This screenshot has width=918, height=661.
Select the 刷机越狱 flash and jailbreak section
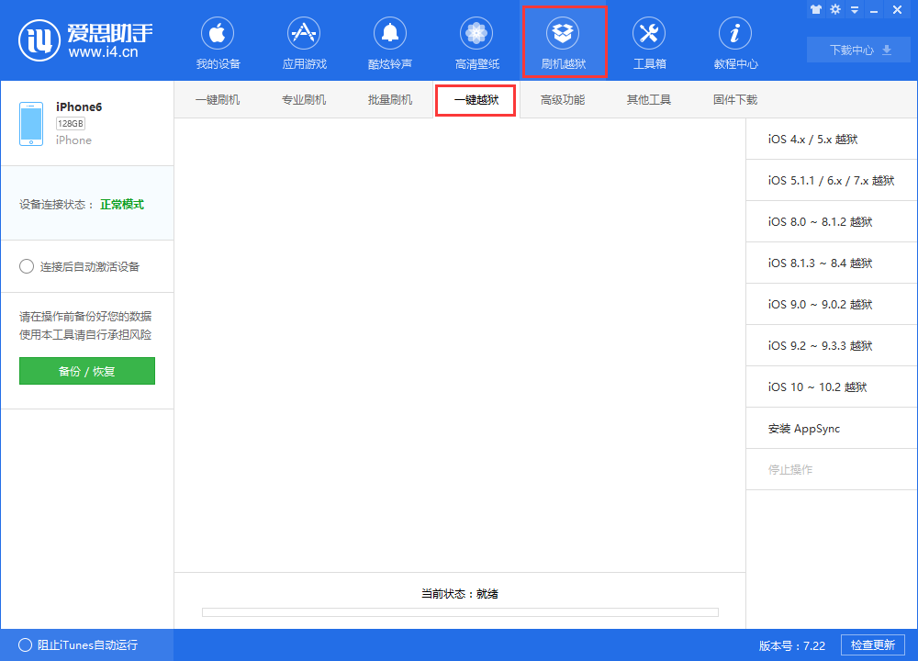564,41
